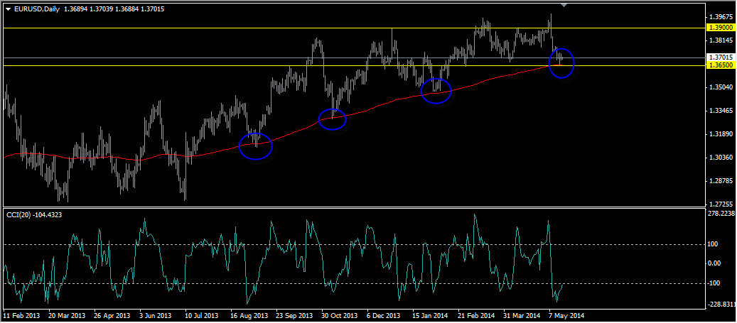Click the triangle beside EURUSD,Daily title
The image size is (737, 323).
[8, 9]
